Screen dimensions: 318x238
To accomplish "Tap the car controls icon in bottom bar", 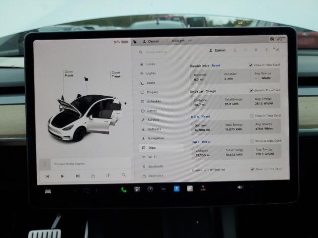I will click(x=48, y=191).
